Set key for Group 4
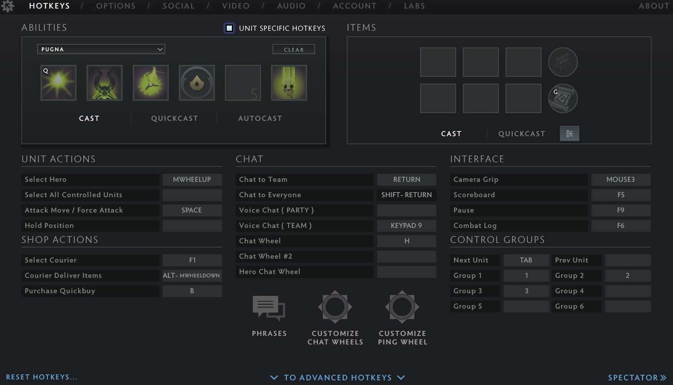Screen dimensions: 673x385 [x=628, y=291]
